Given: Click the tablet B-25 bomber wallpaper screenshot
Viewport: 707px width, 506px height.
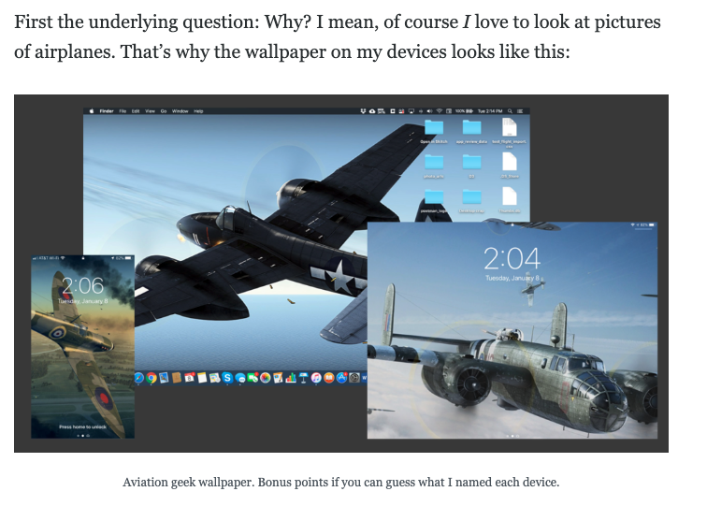Looking at the screenshot, I should (x=512, y=330).
